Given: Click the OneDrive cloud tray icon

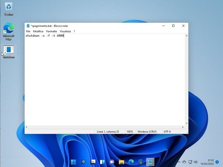Looking at the screenshot, I should (x=184, y=162).
